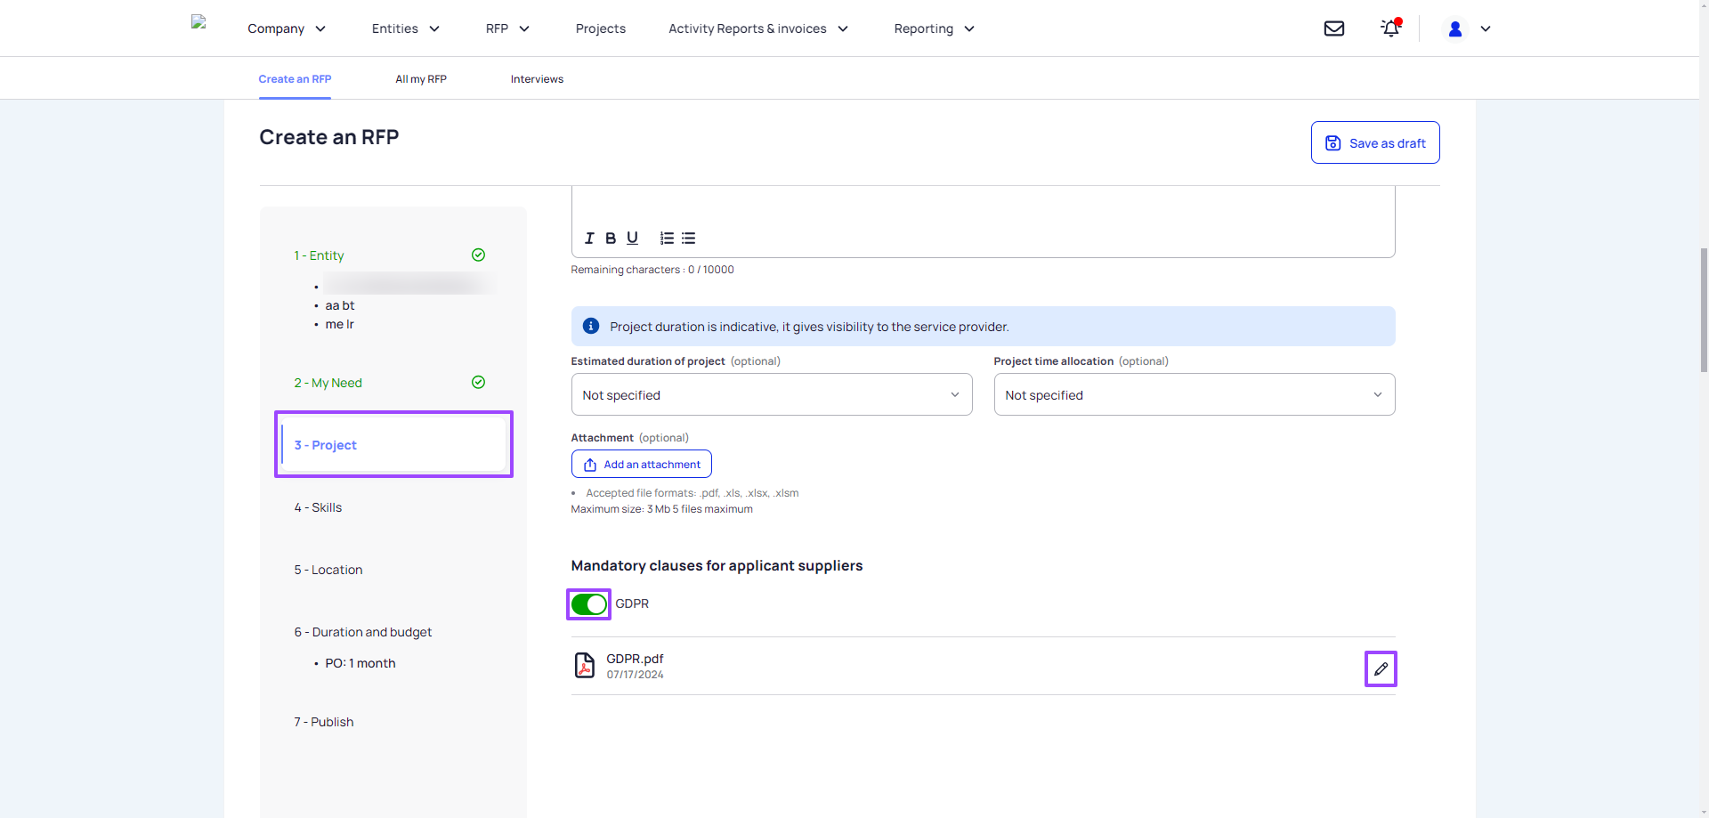Click the 'me lr' entity entry

tap(339, 324)
